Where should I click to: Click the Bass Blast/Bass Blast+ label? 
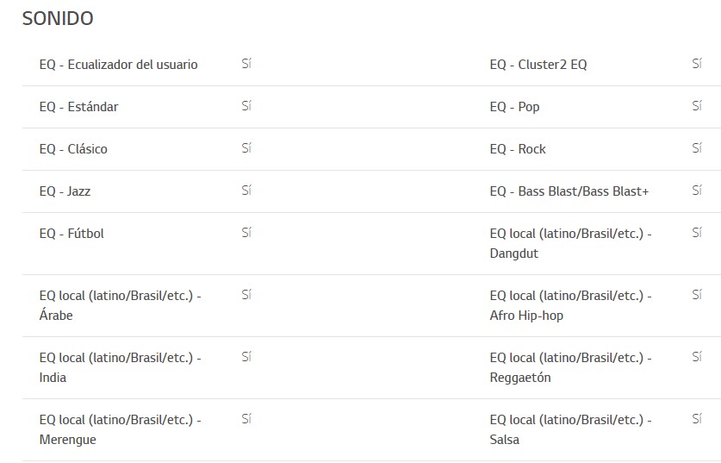(569, 191)
